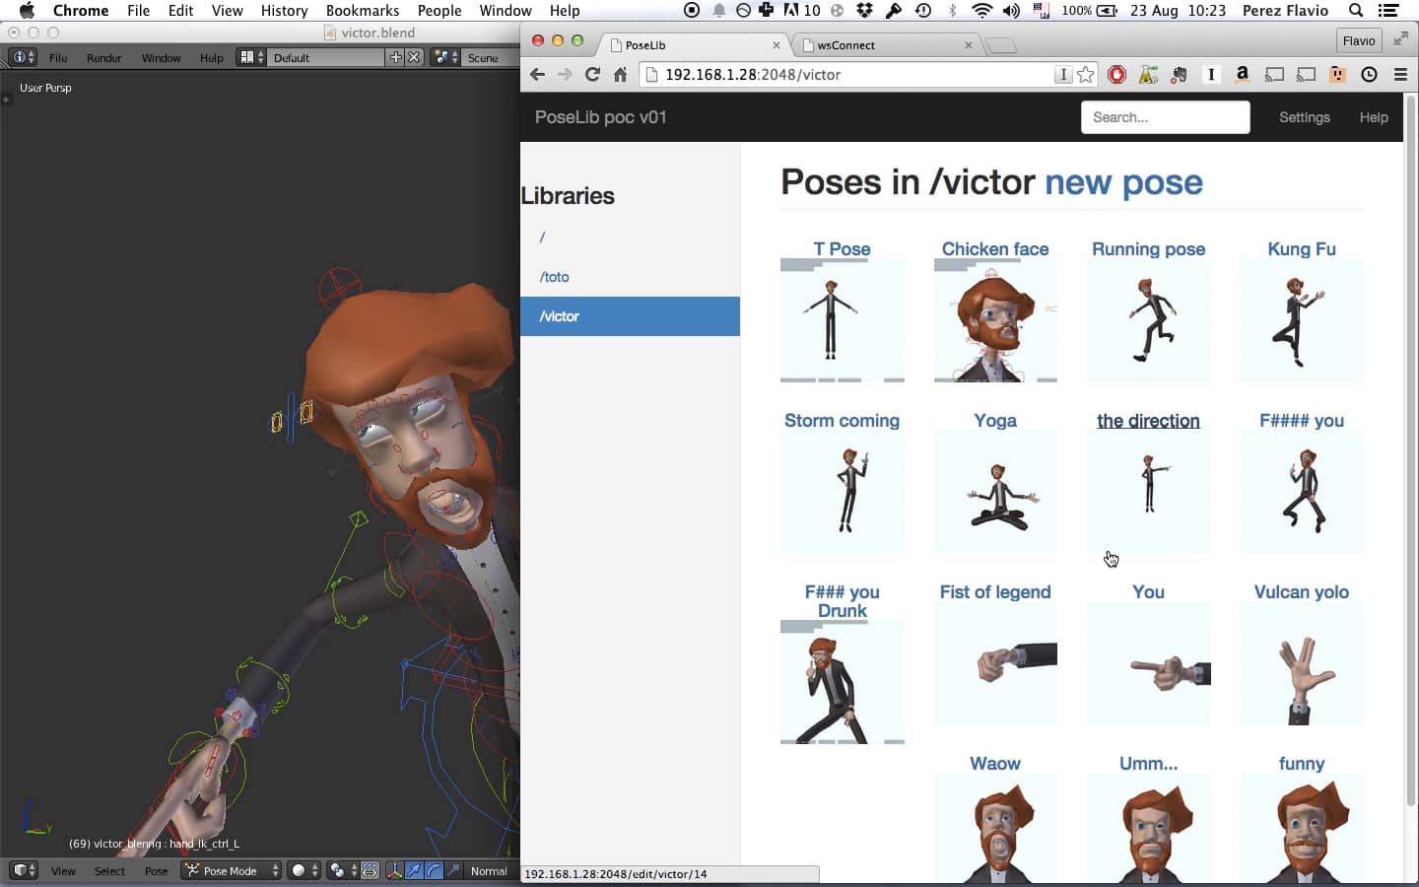The height and width of the screenshot is (887, 1419).
Task: Toggle scale manipulator in Blender header
Action: pyautogui.click(x=453, y=870)
